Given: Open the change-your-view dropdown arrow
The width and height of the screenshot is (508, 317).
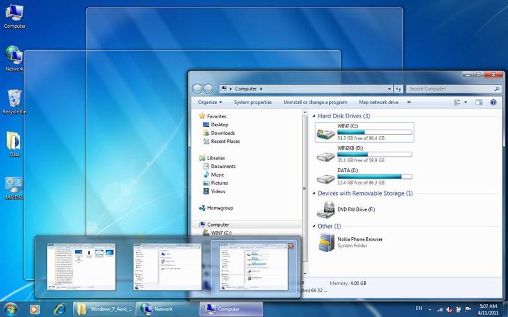Looking at the screenshot, I should (466, 102).
